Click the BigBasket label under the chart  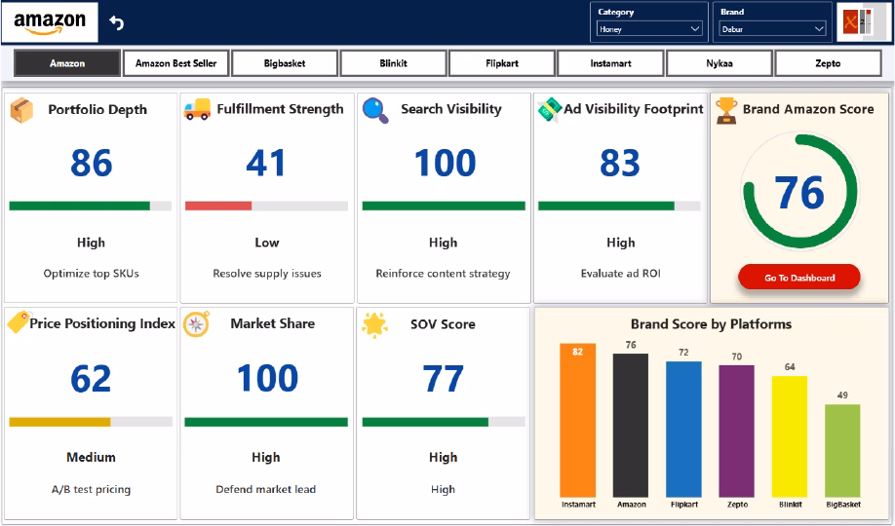click(x=843, y=505)
